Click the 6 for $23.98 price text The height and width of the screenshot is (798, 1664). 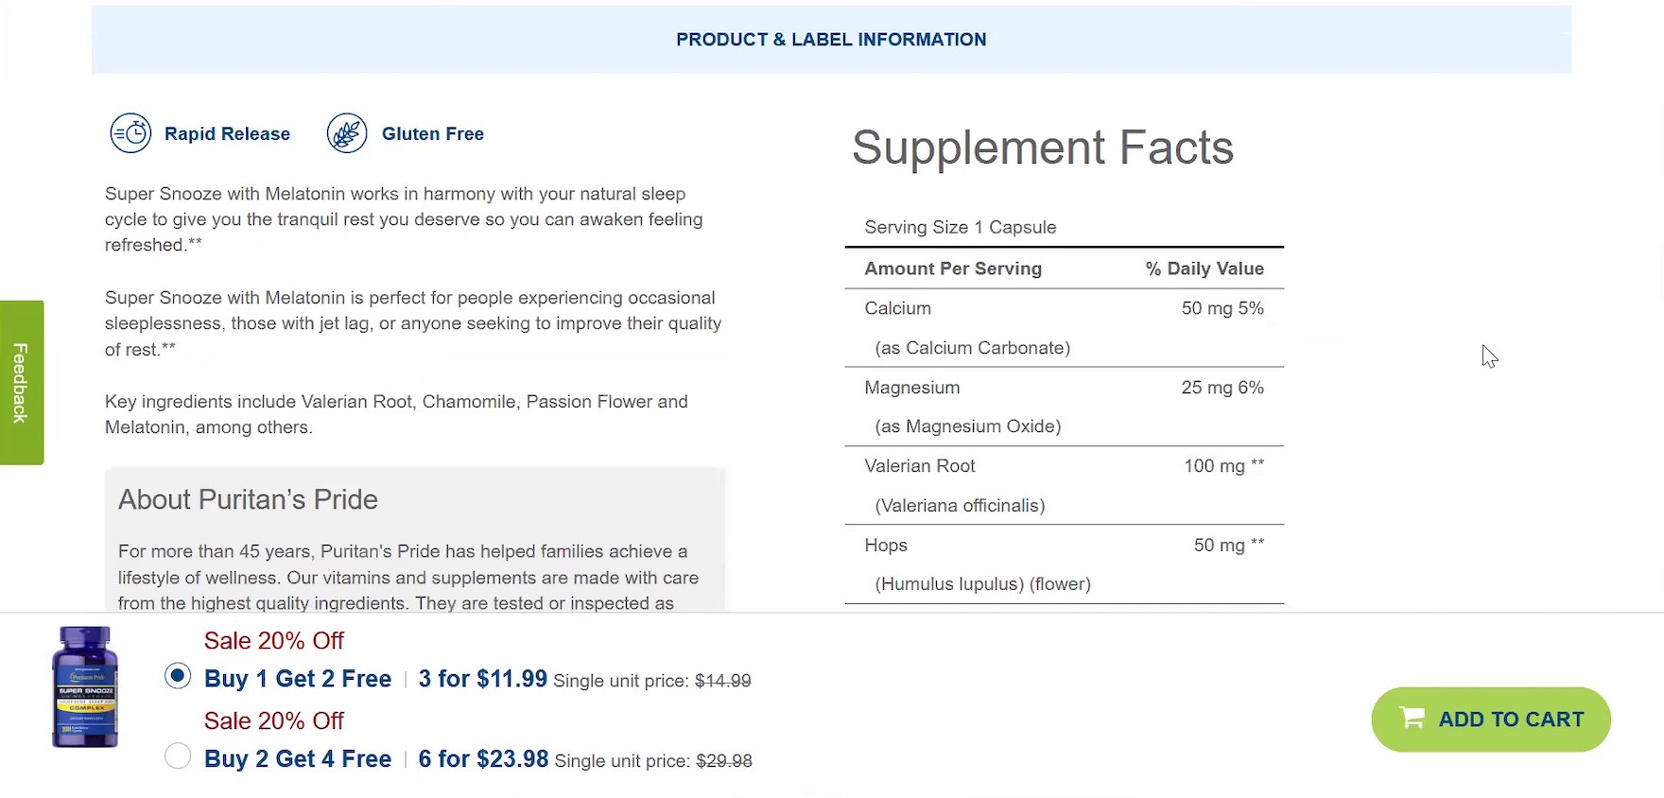click(483, 759)
